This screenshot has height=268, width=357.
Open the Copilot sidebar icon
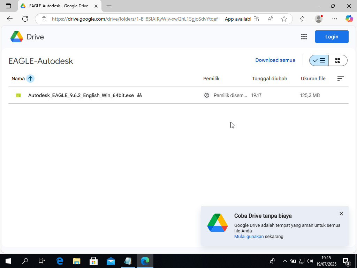tap(349, 19)
